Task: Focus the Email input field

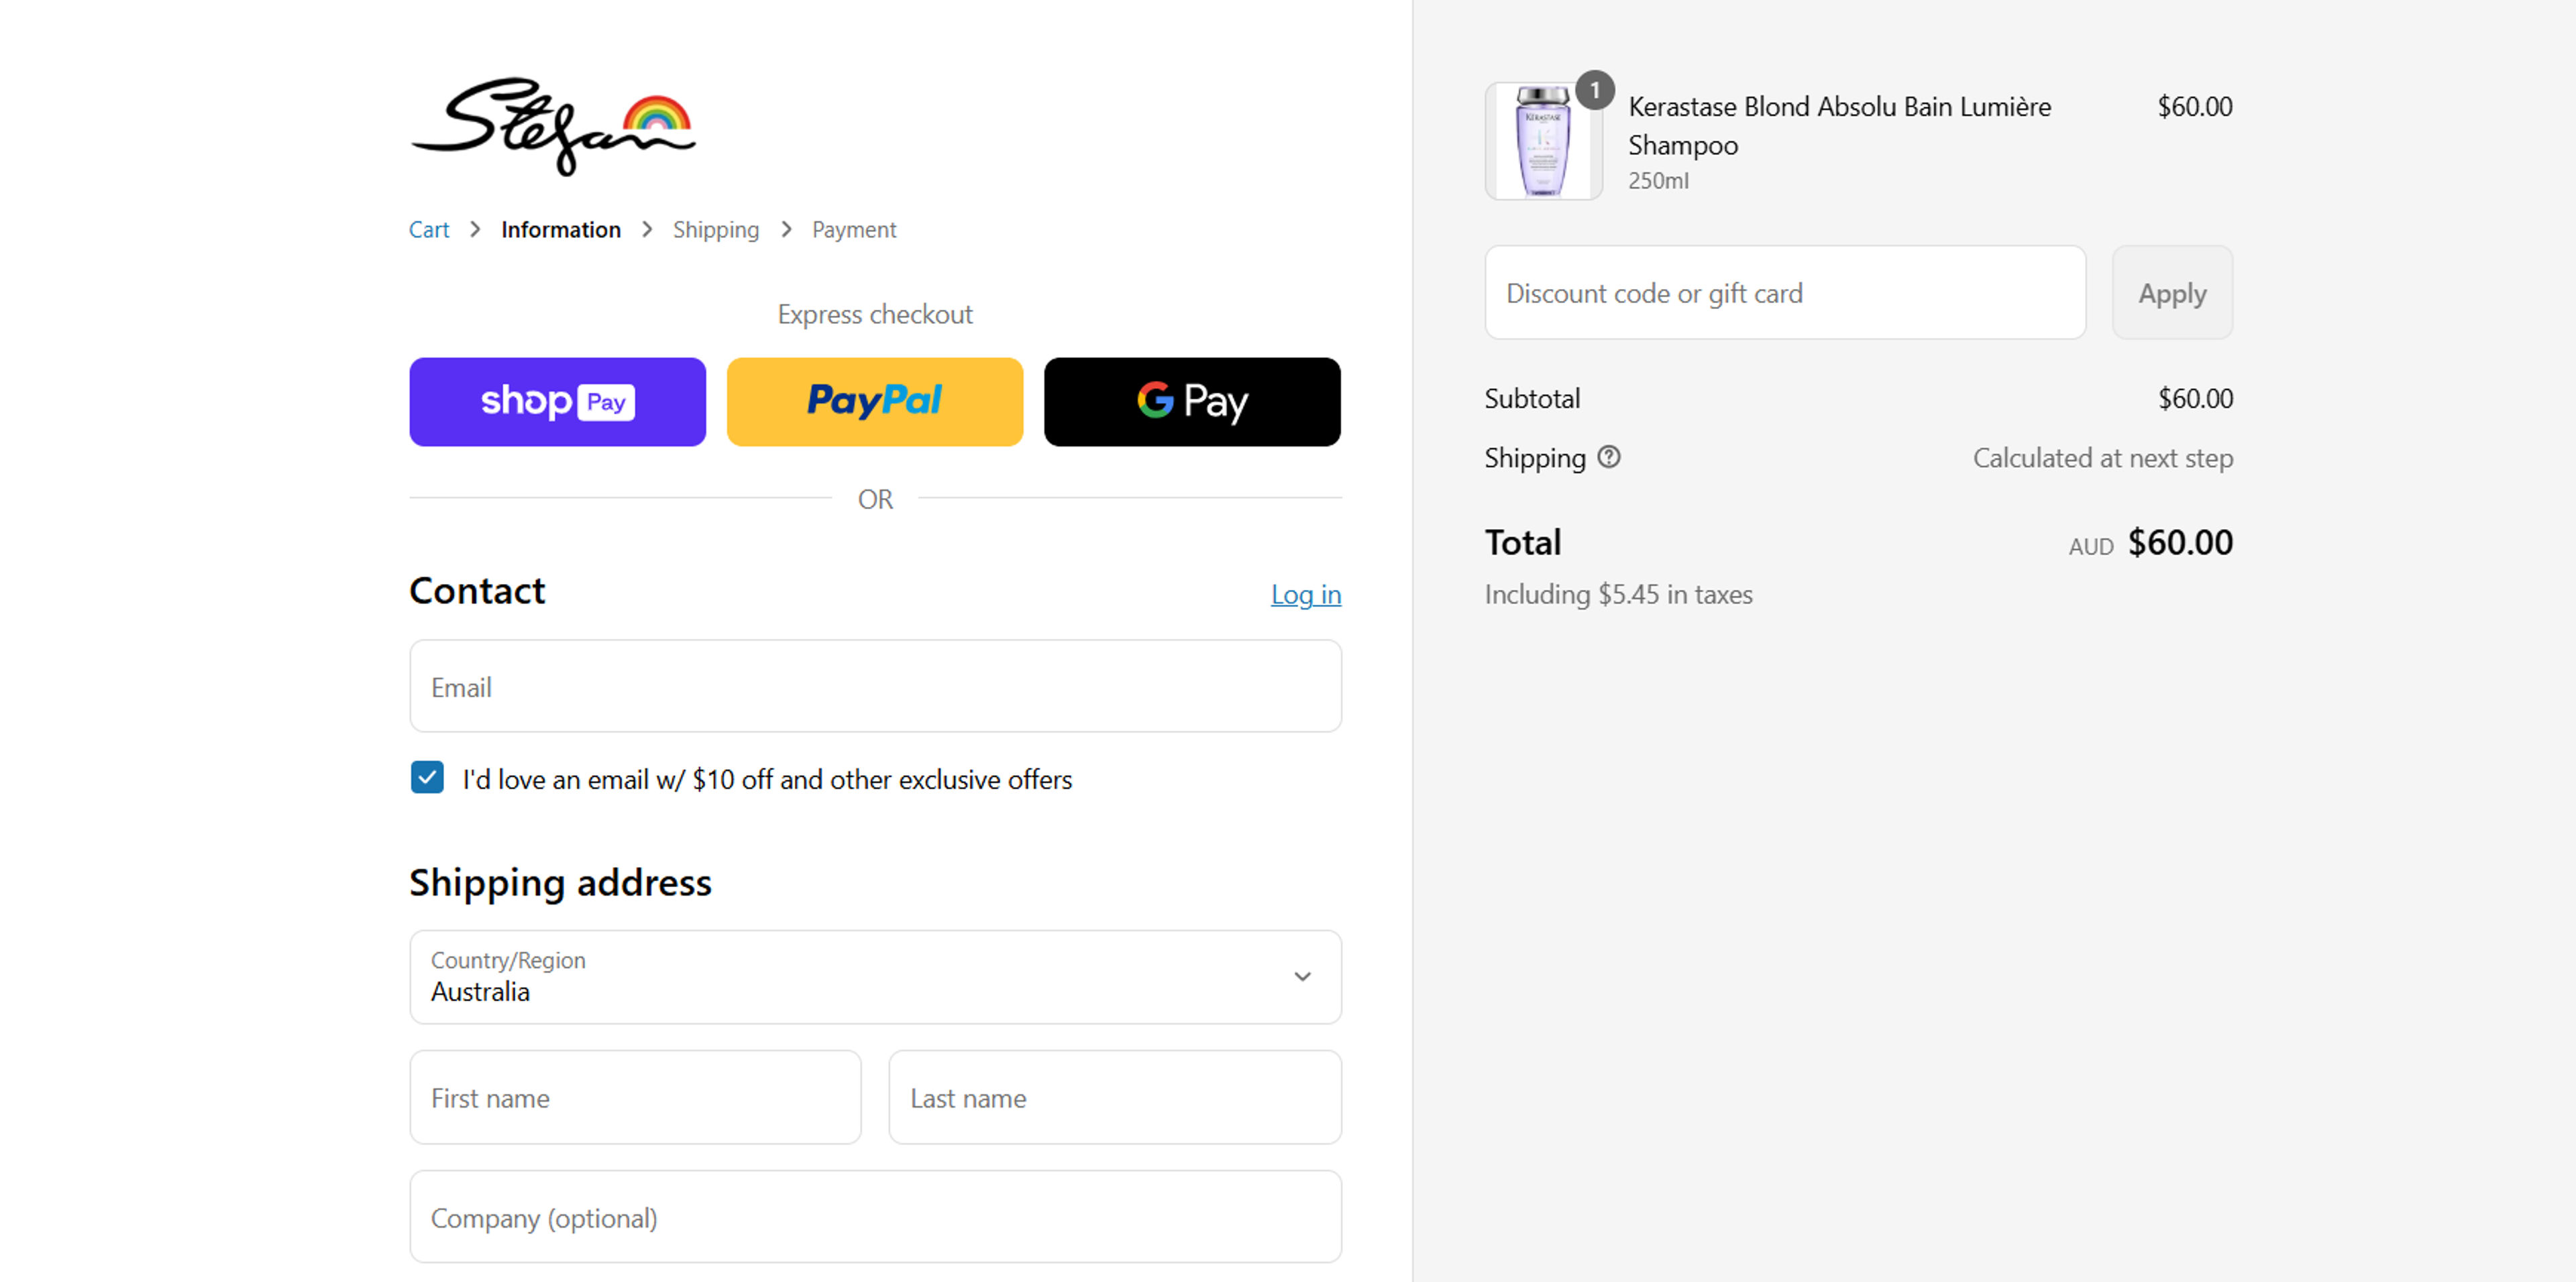Action: [x=875, y=687]
